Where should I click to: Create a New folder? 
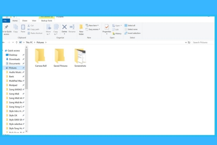[81, 30]
